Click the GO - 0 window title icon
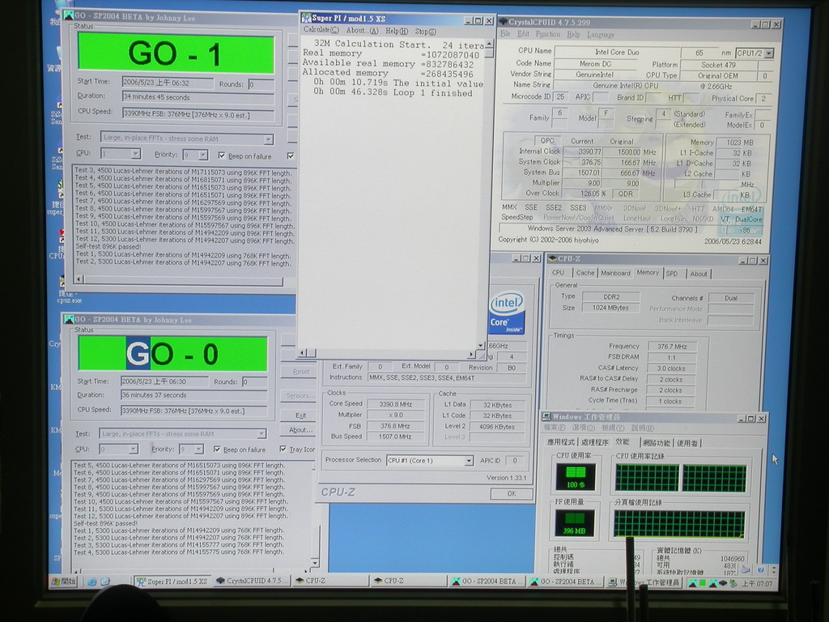Viewport: 829px width, 622px height. (x=69, y=319)
